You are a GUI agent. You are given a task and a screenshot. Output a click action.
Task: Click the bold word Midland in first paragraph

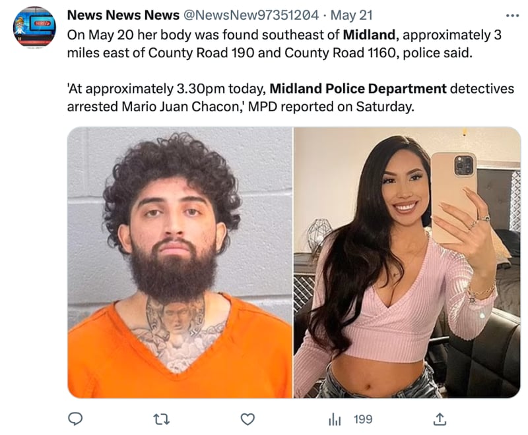pos(369,35)
